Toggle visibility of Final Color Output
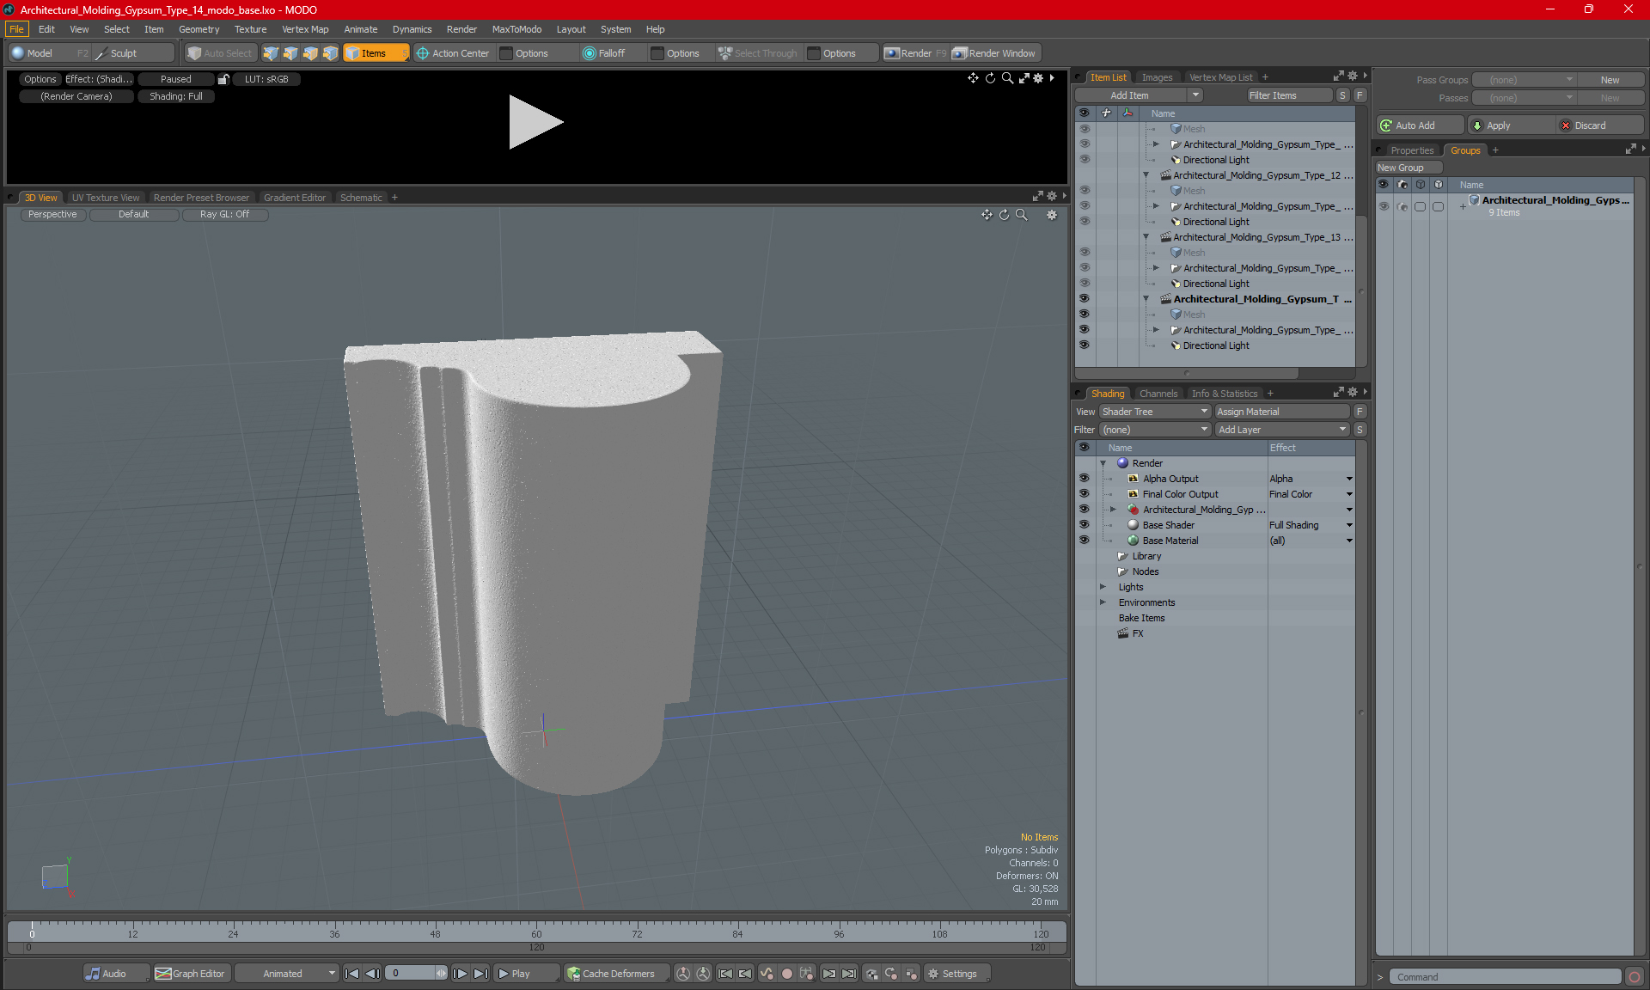The height and width of the screenshot is (990, 1650). 1084,494
